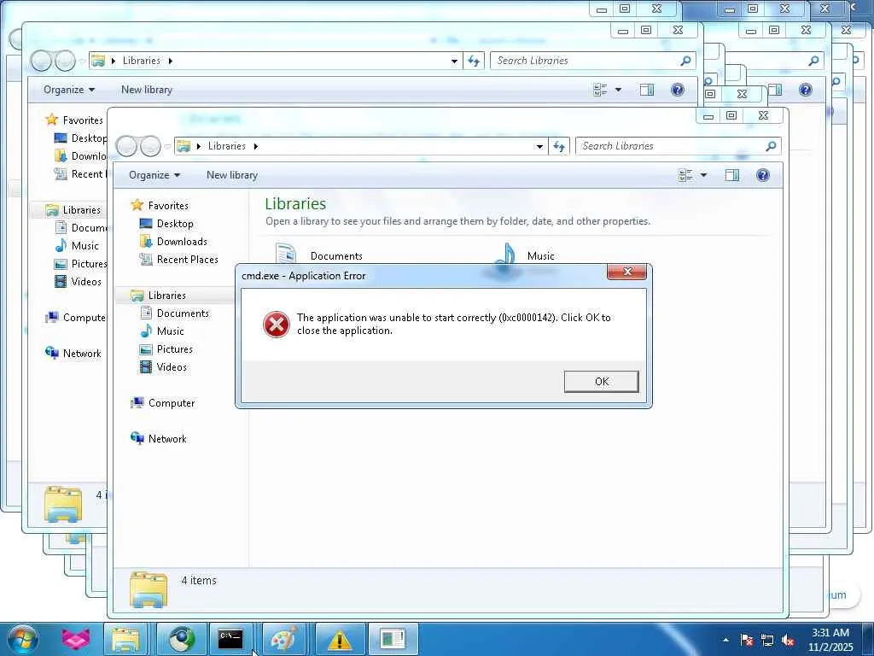This screenshot has width=874, height=656.
Task: Click the globe browser icon on taskbar
Action: pyautogui.click(x=181, y=639)
